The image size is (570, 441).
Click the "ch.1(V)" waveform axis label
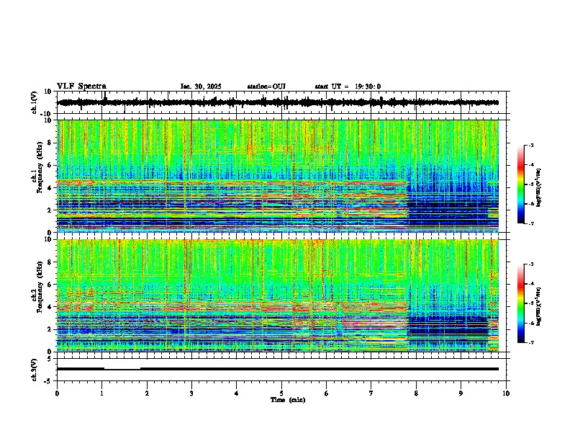(35, 102)
